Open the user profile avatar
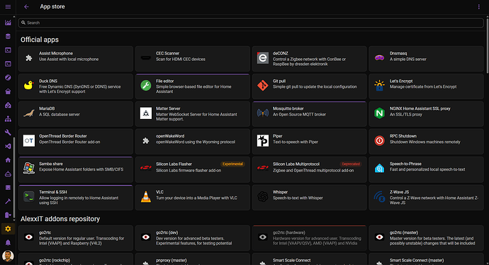This screenshot has width=489, height=265. coord(8,256)
